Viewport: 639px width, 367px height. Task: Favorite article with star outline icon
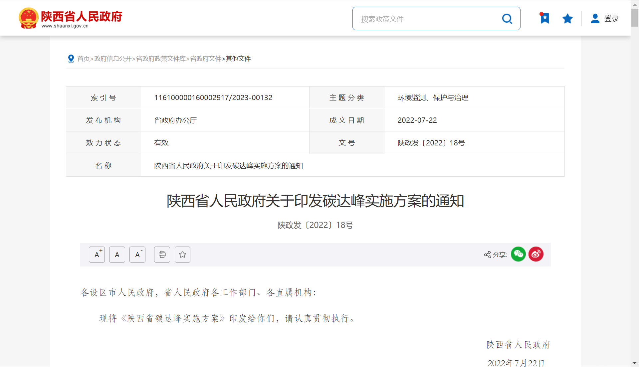point(182,255)
